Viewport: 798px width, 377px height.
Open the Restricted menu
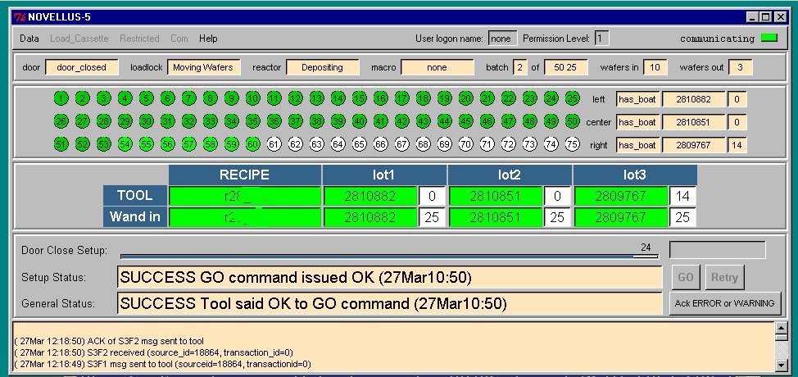tap(139, 39)
